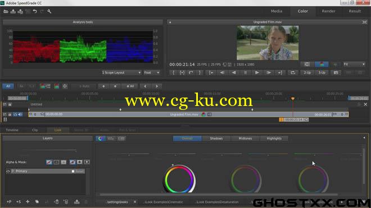Set in point bracket icon
Viewport: 371px width, 208px height.
point(174,73)
